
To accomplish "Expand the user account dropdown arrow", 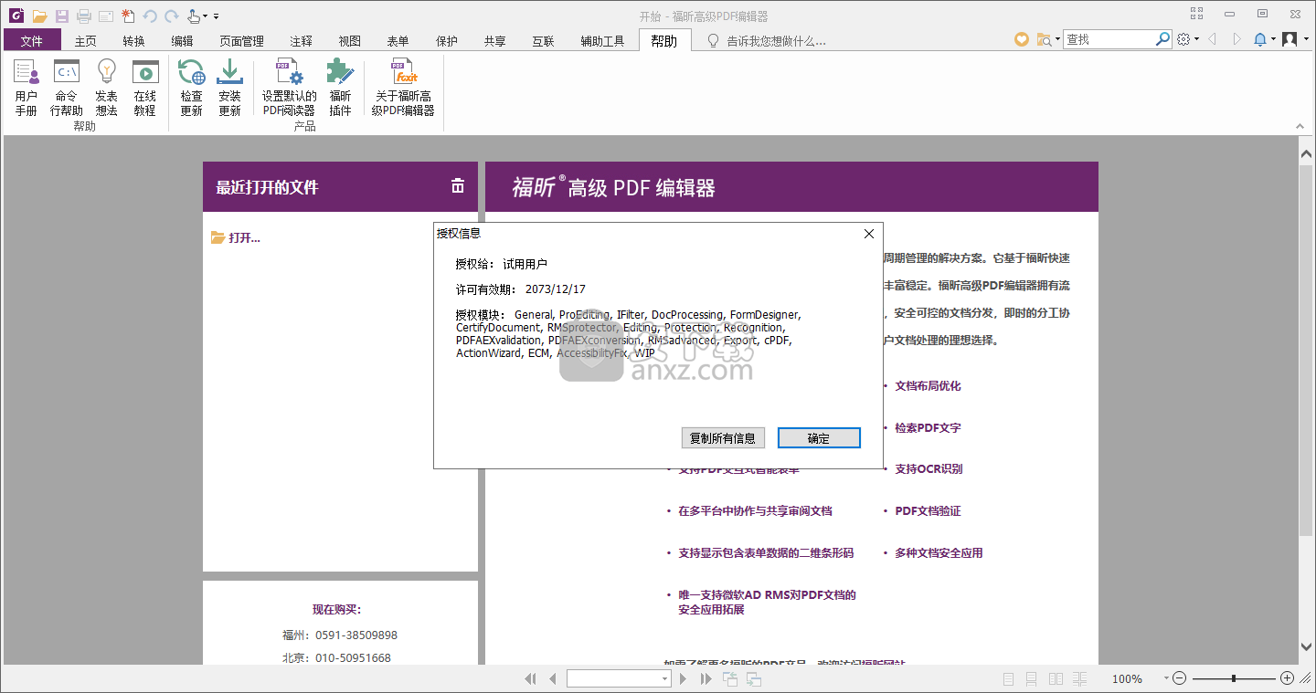I will point(1304,39).
